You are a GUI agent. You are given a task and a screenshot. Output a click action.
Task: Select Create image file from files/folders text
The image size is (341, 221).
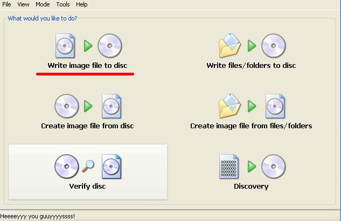[x=251, y=126]
